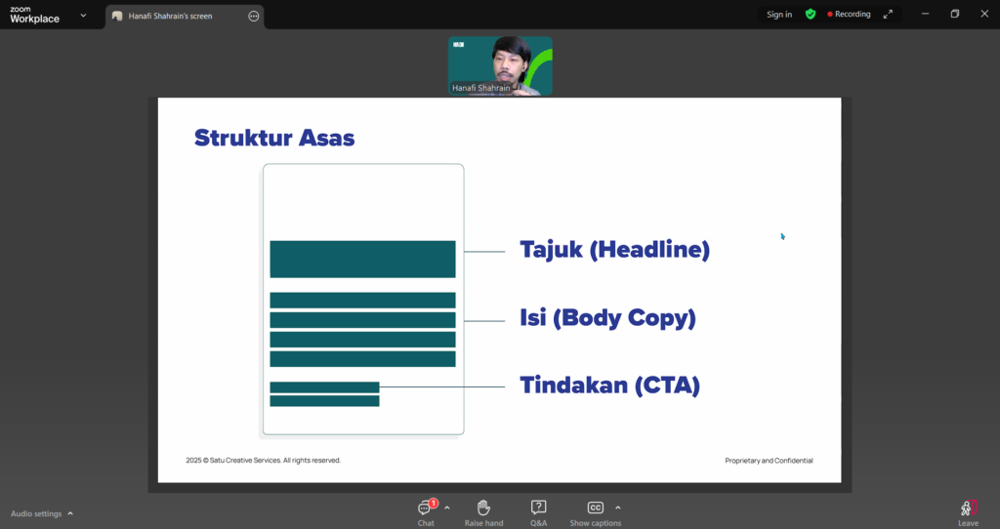Open the Zoom Workplace dropdown arrow
Viewport: 1000px width, 529px height.
(x=83, y=16)
